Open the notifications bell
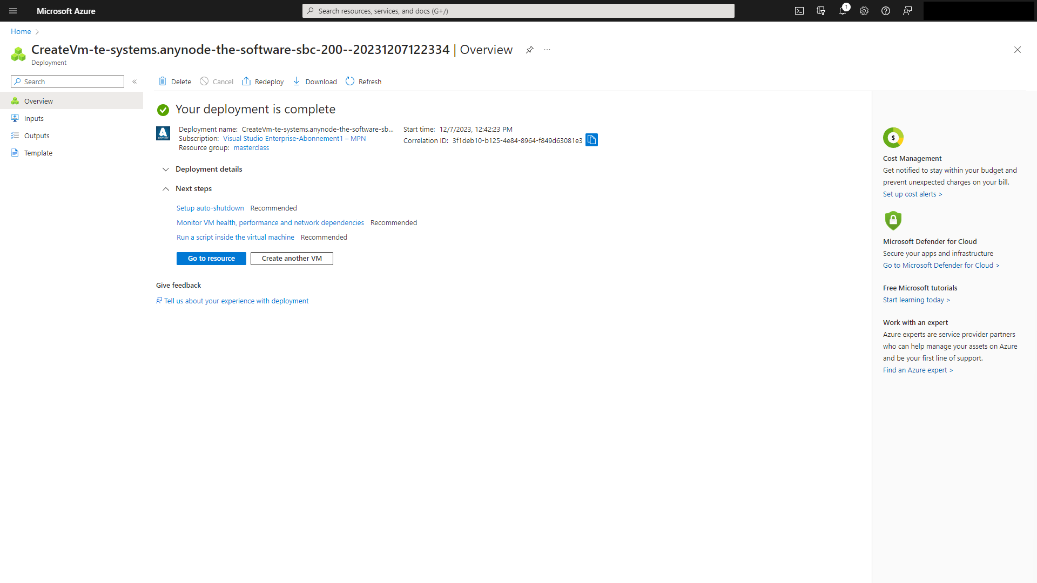This screenshot has height=583, width=1037. (843, 11)
